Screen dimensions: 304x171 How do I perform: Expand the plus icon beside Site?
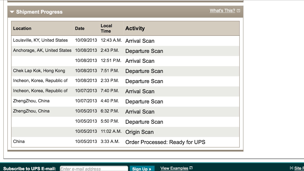click(x=291, y=168)
